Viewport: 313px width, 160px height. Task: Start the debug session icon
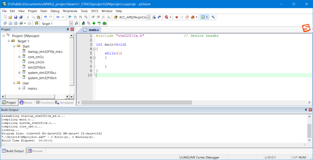pyautogui.click(x=166, y=17)
